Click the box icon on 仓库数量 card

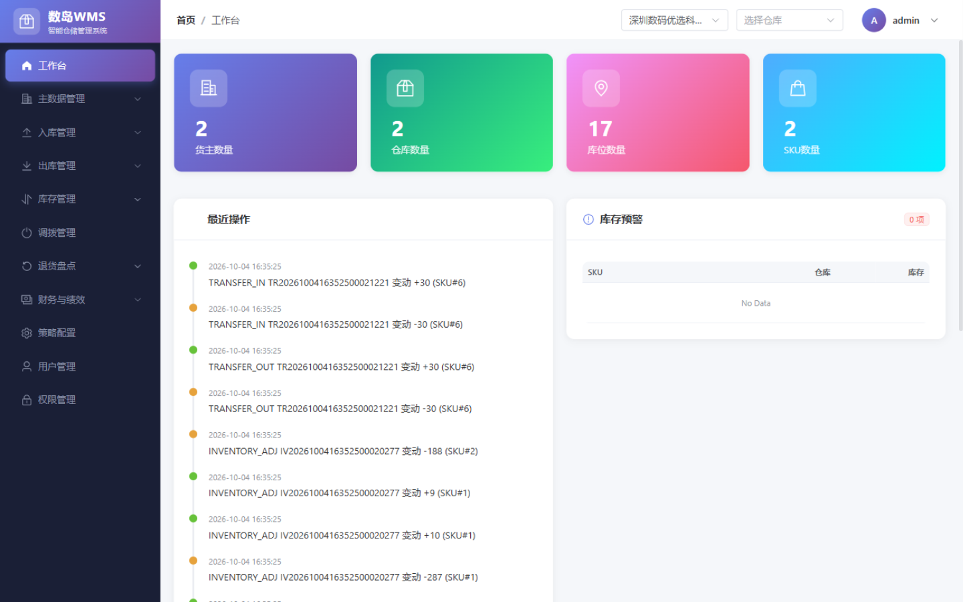(405, 88)
